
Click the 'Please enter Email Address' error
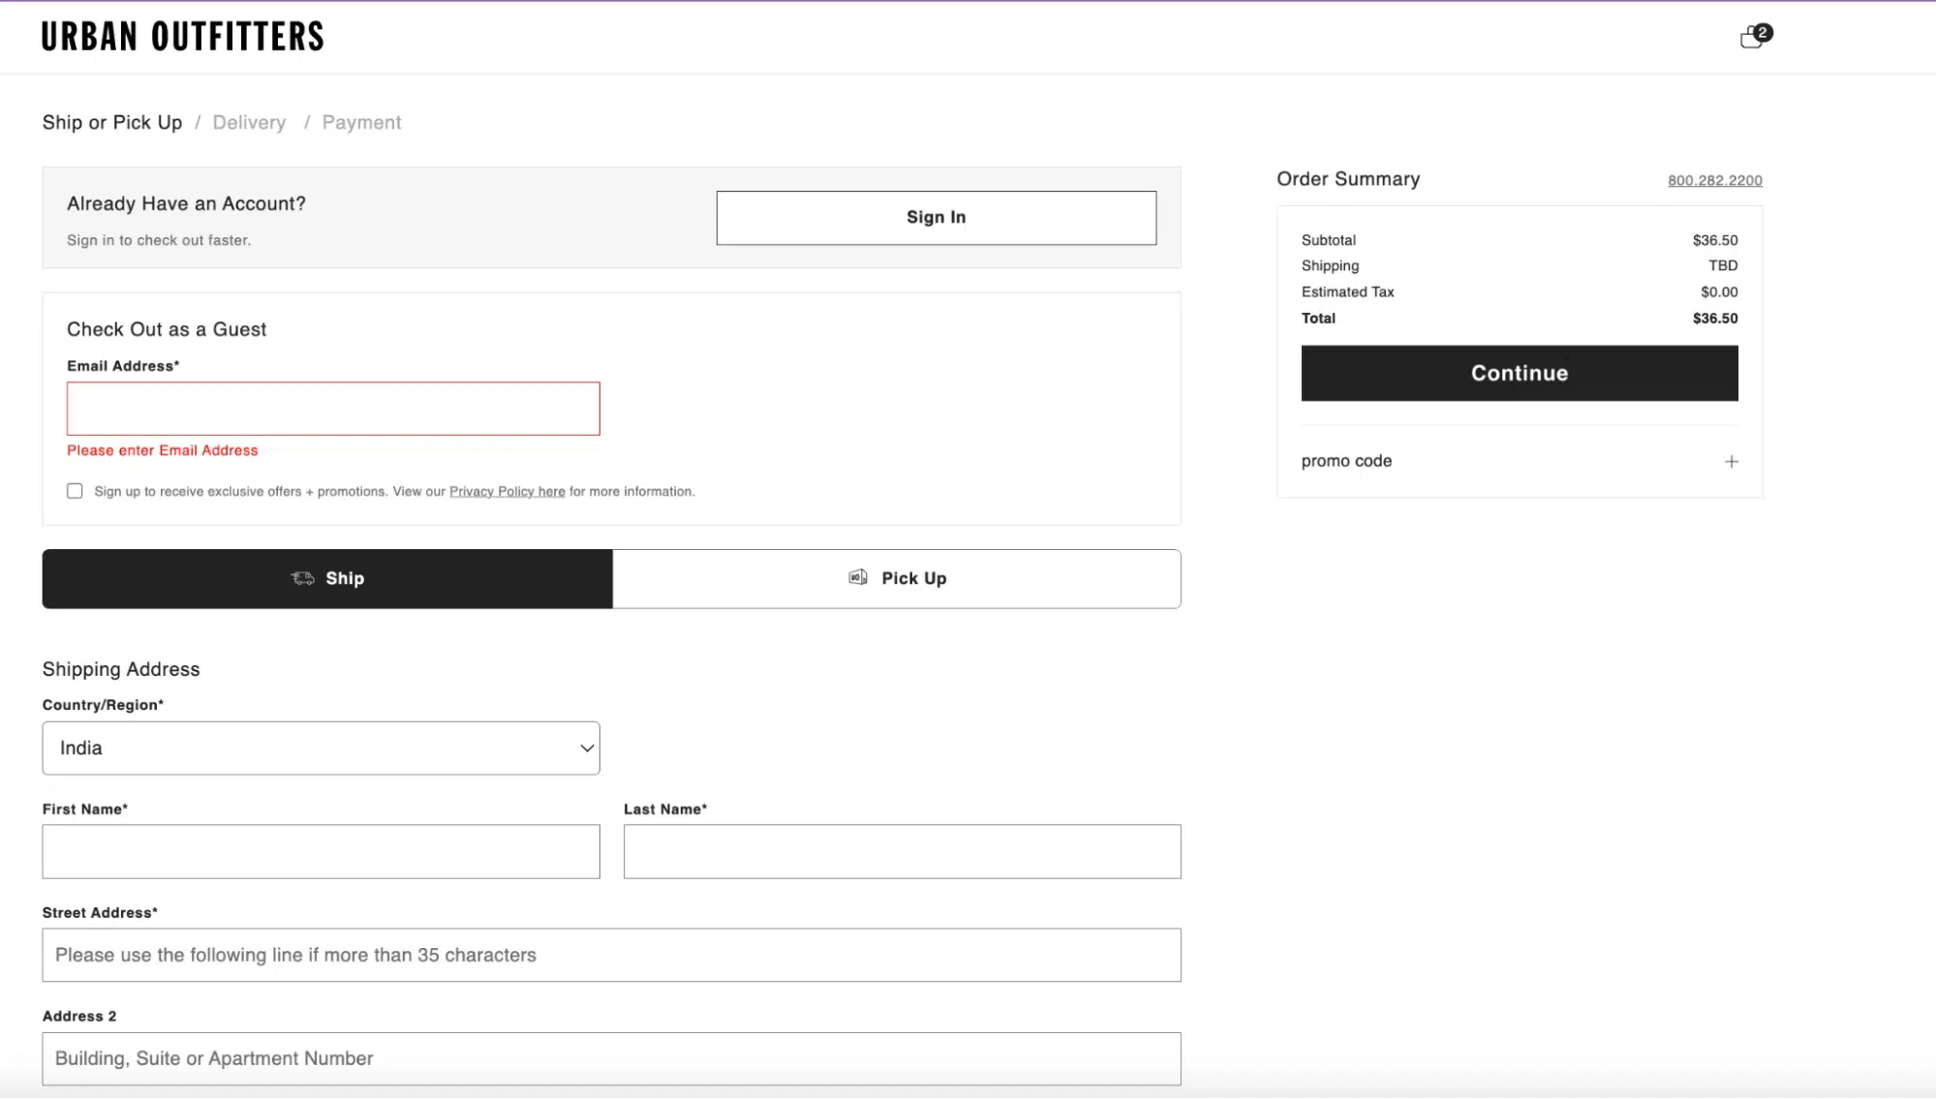point(163,451)
